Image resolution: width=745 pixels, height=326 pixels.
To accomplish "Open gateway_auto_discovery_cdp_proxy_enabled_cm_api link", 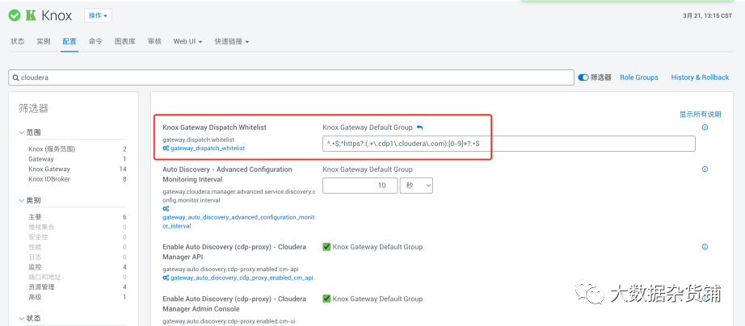I will click(x=242, y=278).
